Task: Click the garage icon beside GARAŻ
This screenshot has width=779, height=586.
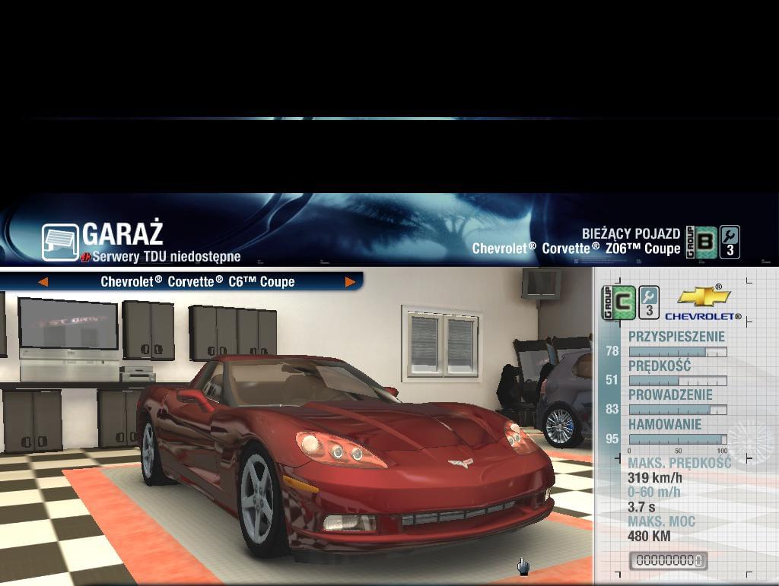Action: click(60, 242)
